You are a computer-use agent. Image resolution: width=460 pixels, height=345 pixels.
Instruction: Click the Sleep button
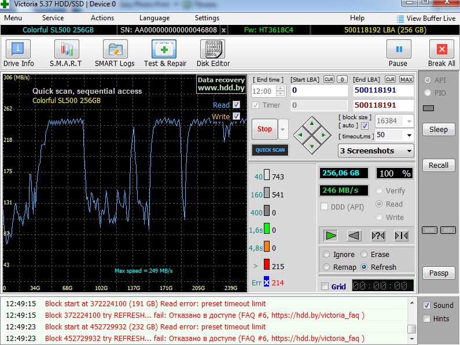[439, 130]
